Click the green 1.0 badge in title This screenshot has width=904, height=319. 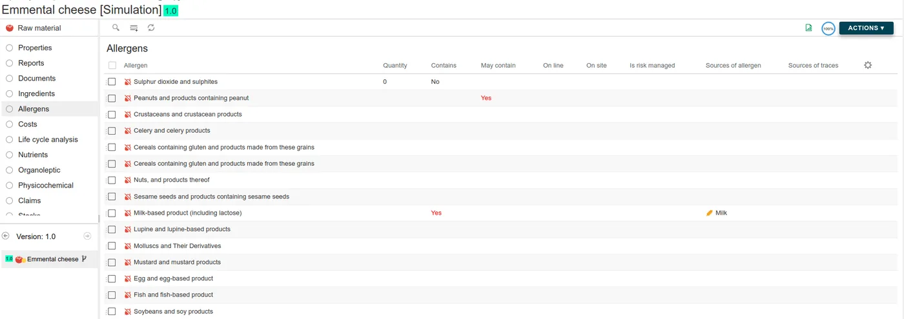pyautogui.click(x=170, y=11)
